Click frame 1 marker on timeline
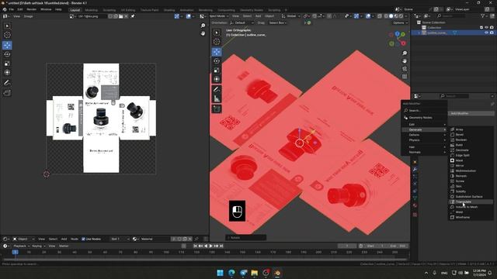Viewport: 497px width, 279px height. point(15,252)
